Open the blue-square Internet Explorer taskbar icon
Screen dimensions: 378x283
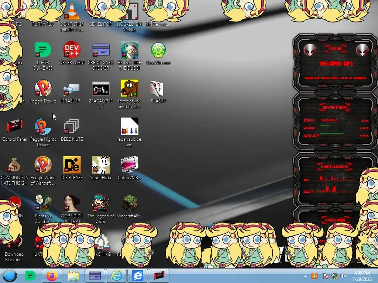137,276
